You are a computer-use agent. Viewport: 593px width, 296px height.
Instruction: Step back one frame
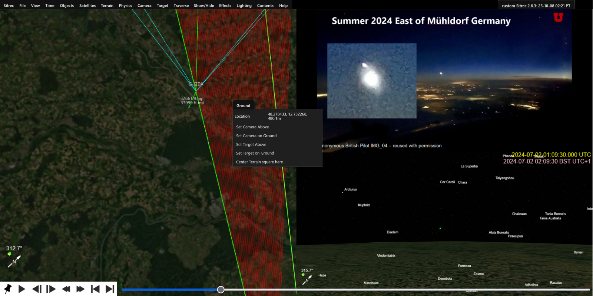coord(37,289)
